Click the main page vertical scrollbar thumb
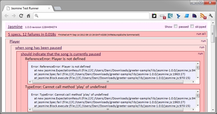 pyautogui.click(x=213, y=34)
